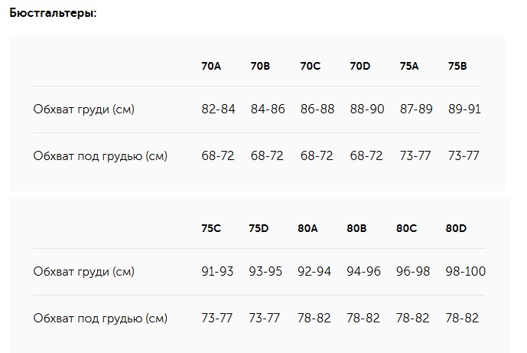Click the 82-84 bust measurement cell
Screen dimensions: 527x353
tap(218, 109)
